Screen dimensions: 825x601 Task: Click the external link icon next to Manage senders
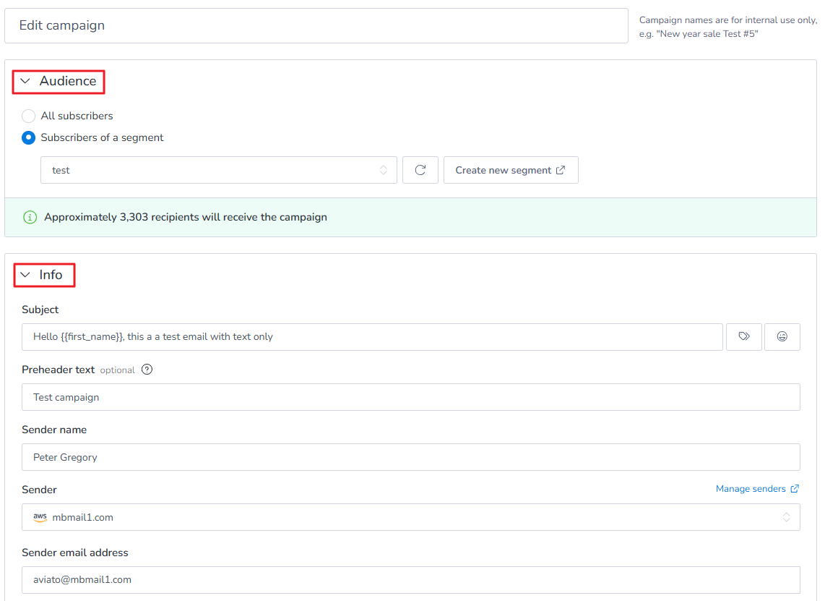pyautogui.click(x=795, y=489)
